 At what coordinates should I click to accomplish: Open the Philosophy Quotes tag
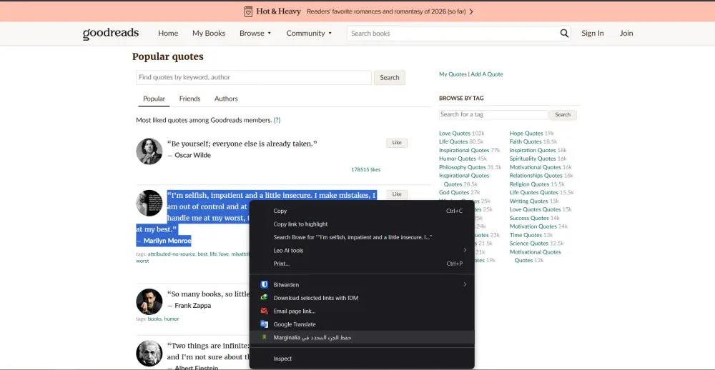pyautogui.click(x=463, y=167)
